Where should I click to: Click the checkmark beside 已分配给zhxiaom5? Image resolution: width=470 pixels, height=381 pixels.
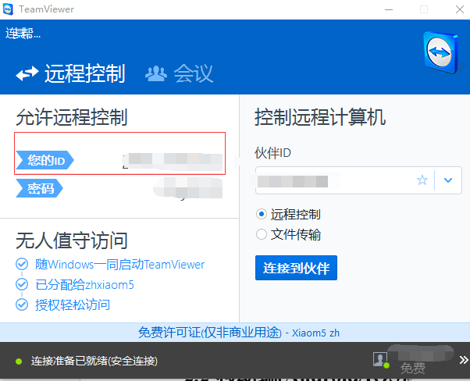coord(22,285)
